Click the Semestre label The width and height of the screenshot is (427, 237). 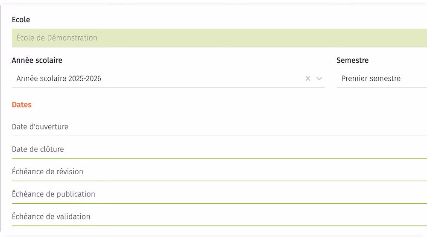352,60
